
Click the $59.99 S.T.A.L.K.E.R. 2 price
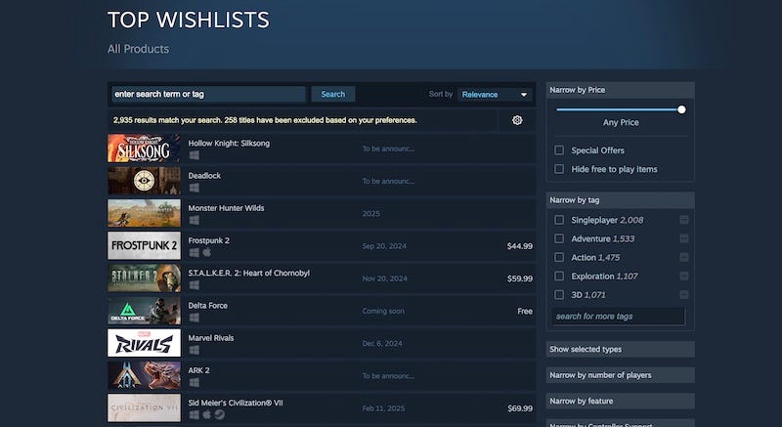[x=520, y=278]
